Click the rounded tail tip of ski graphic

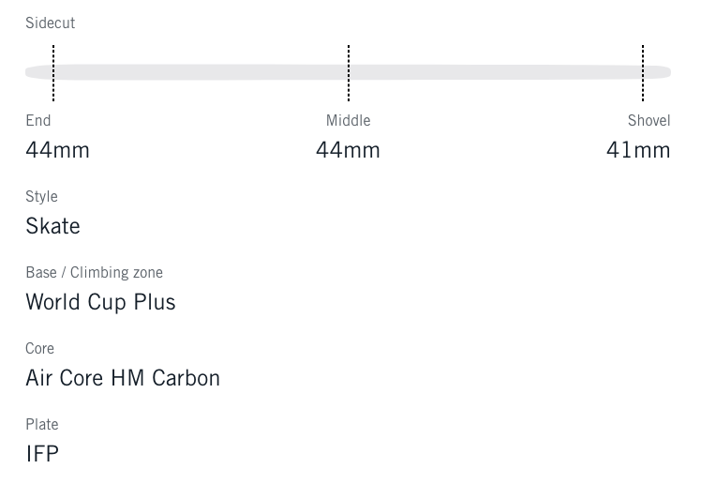[x=33, y=72]
